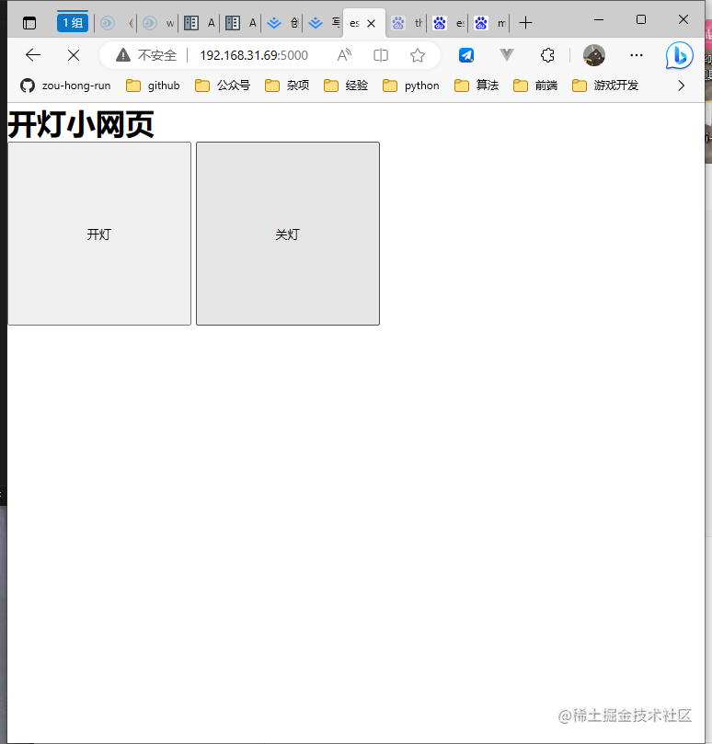
Task: Open the tab actions menu icon
Action: (29, 23)
